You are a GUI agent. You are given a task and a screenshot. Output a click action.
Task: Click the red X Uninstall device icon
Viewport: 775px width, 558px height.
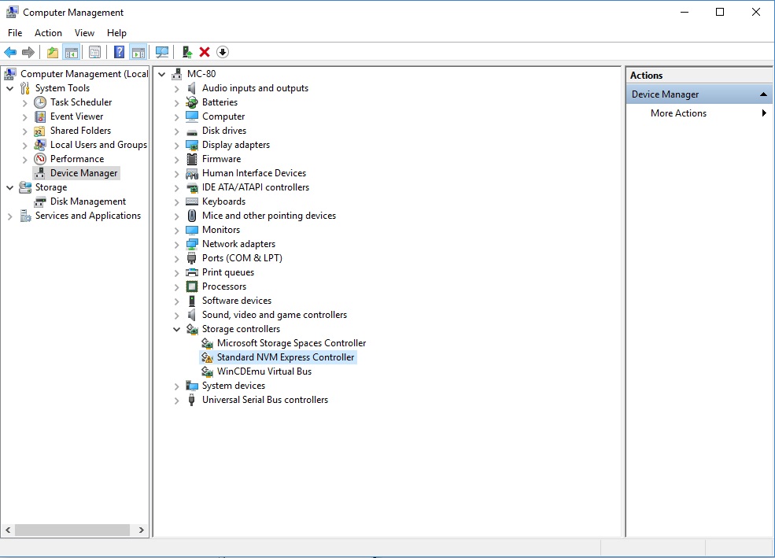pos(205,52)
